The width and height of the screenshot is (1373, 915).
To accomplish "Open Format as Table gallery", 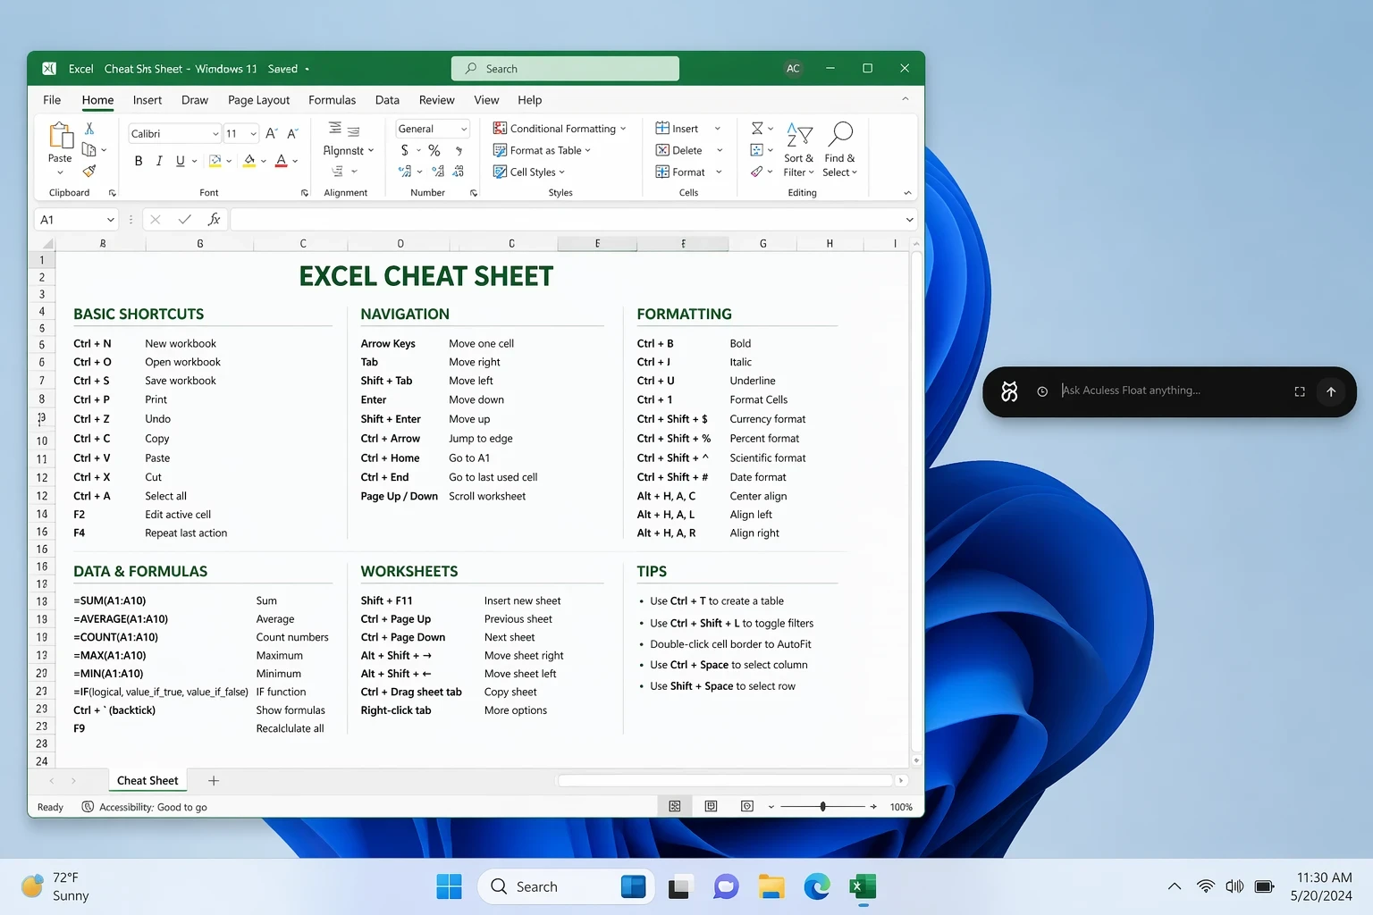I will [x=543, y=150].
